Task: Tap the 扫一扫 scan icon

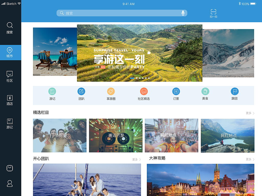Action: [214, 13]
